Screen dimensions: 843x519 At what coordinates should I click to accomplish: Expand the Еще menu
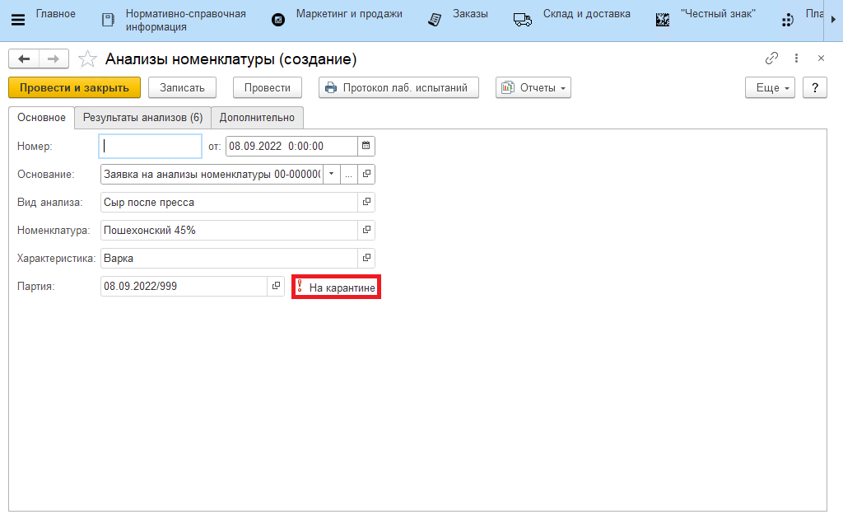click(770, 87)
